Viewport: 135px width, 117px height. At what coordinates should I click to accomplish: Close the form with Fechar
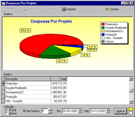click(112, 9)
